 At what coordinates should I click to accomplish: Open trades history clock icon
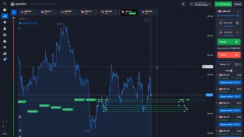[x=236, y=64]
